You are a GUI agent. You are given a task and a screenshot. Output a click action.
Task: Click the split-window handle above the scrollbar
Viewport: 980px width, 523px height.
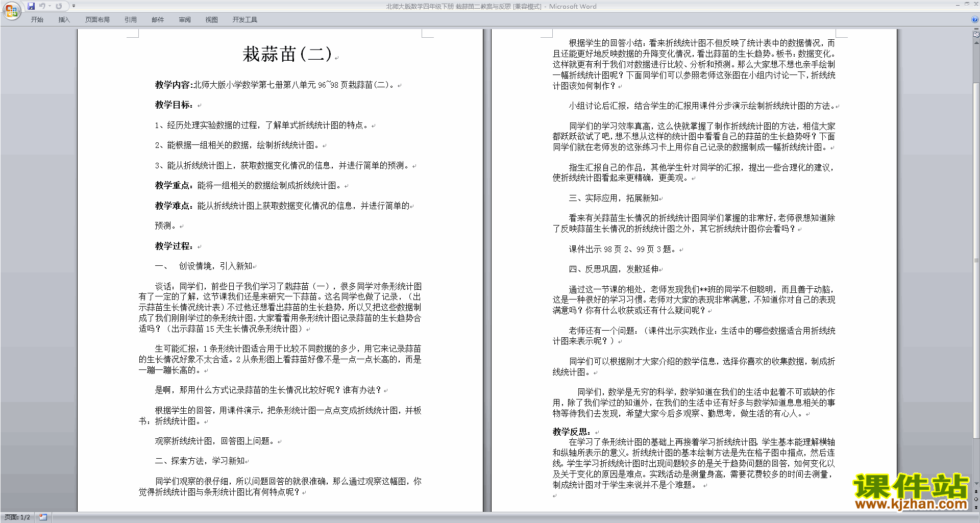[x=976, y=30]
